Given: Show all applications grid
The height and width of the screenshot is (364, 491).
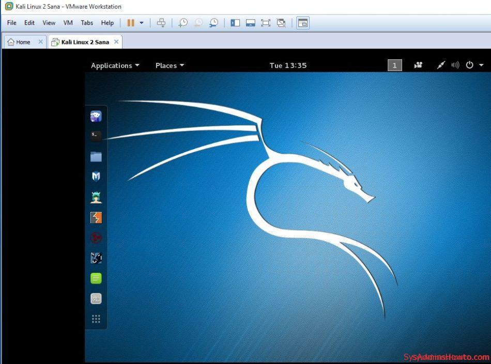Looking at the screenshot, I should point(96,319).
